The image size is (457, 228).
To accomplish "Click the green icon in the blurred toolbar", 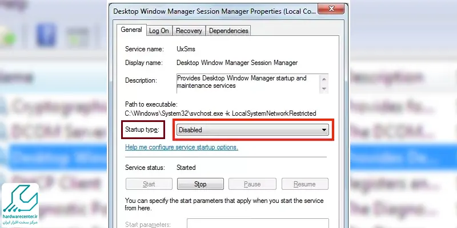I will (x=7, y=36).
